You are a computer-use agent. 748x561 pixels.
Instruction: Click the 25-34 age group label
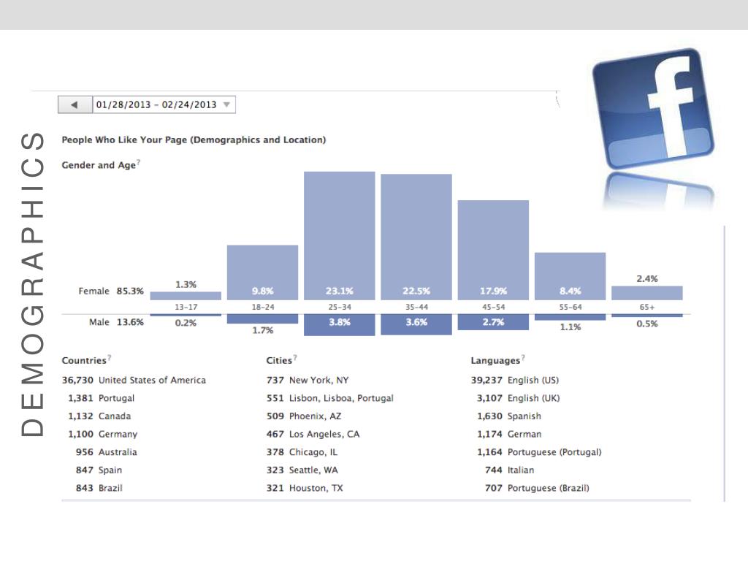[x=340, y=308]
